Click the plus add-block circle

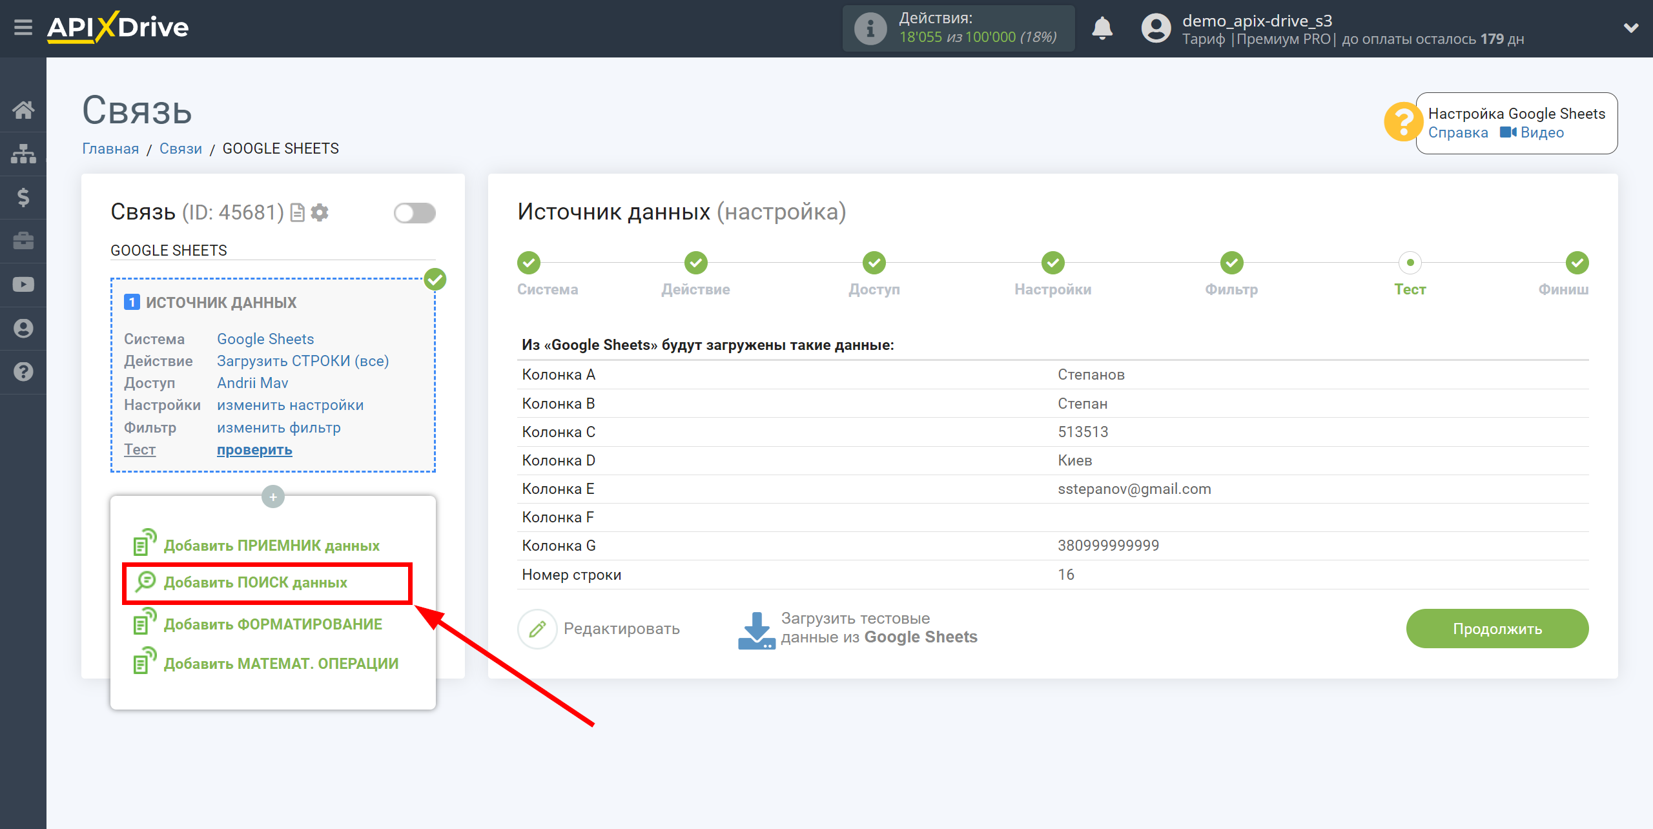273,496
